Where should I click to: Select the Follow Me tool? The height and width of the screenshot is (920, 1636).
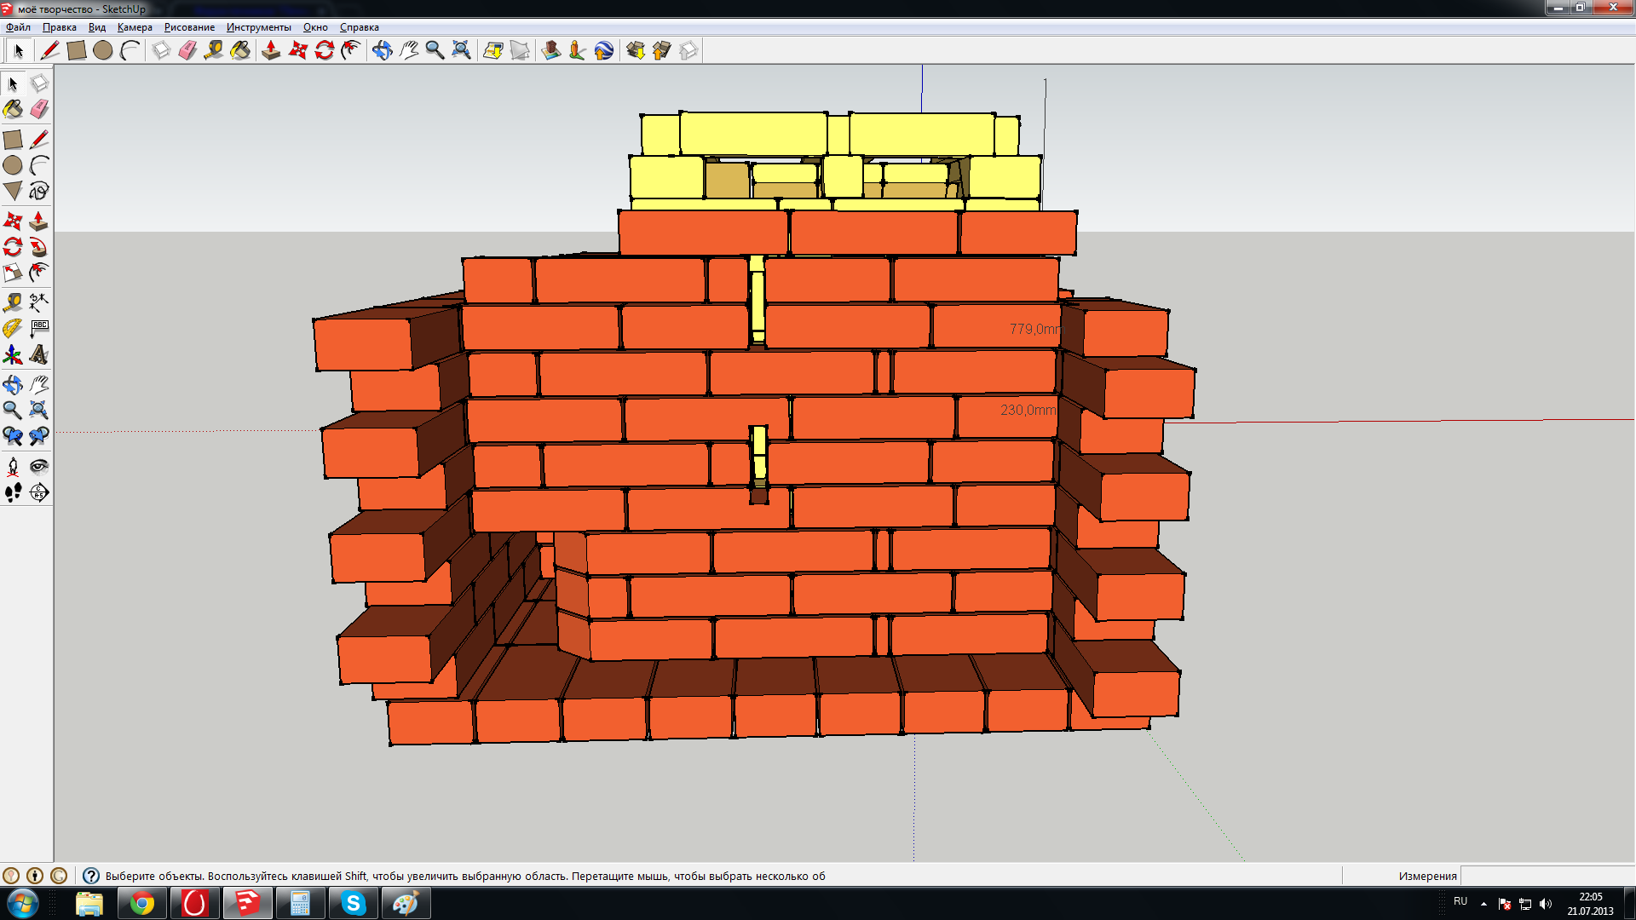point(38,247)
